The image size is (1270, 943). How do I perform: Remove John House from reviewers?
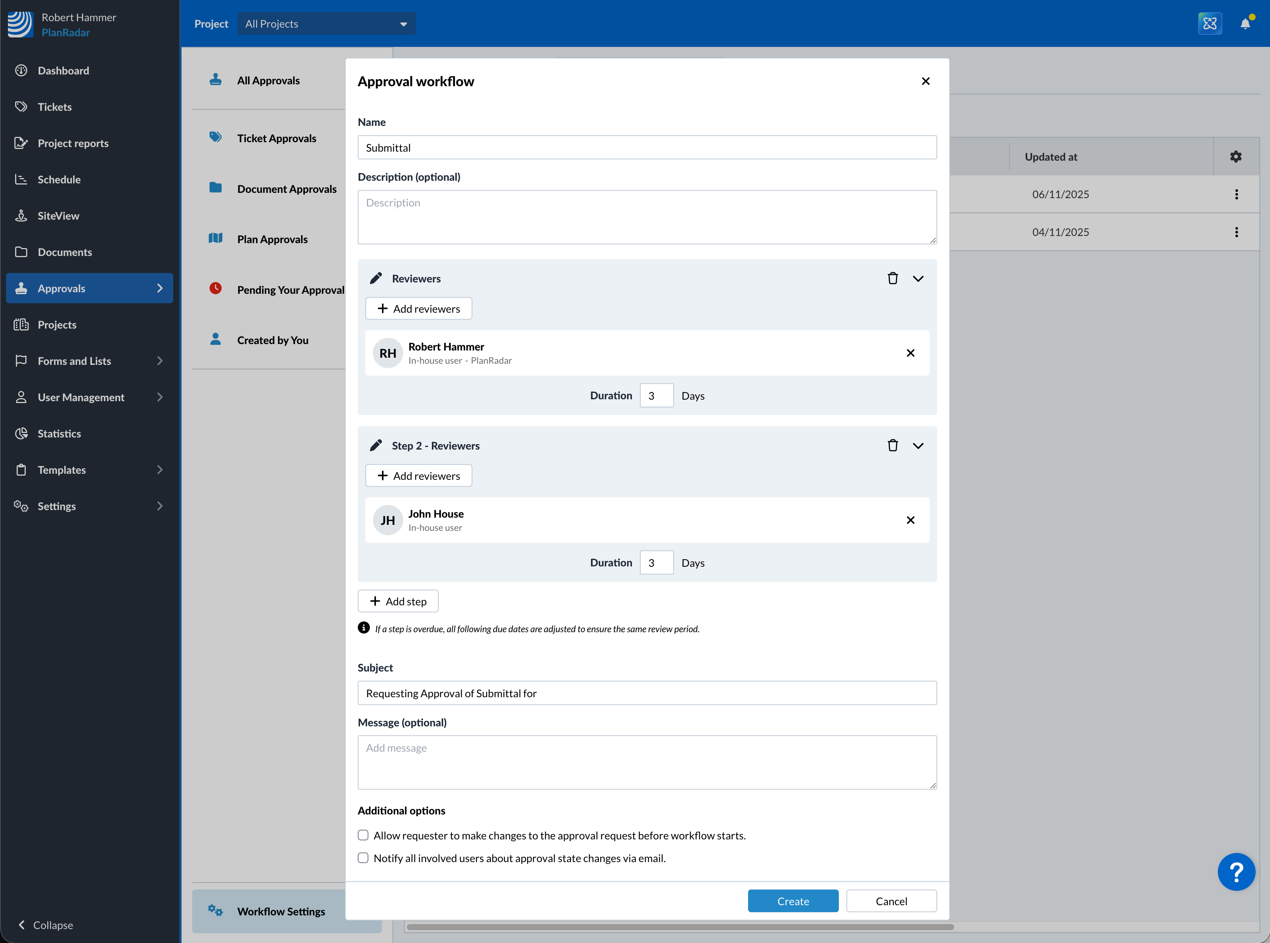[x=910, y=520]
